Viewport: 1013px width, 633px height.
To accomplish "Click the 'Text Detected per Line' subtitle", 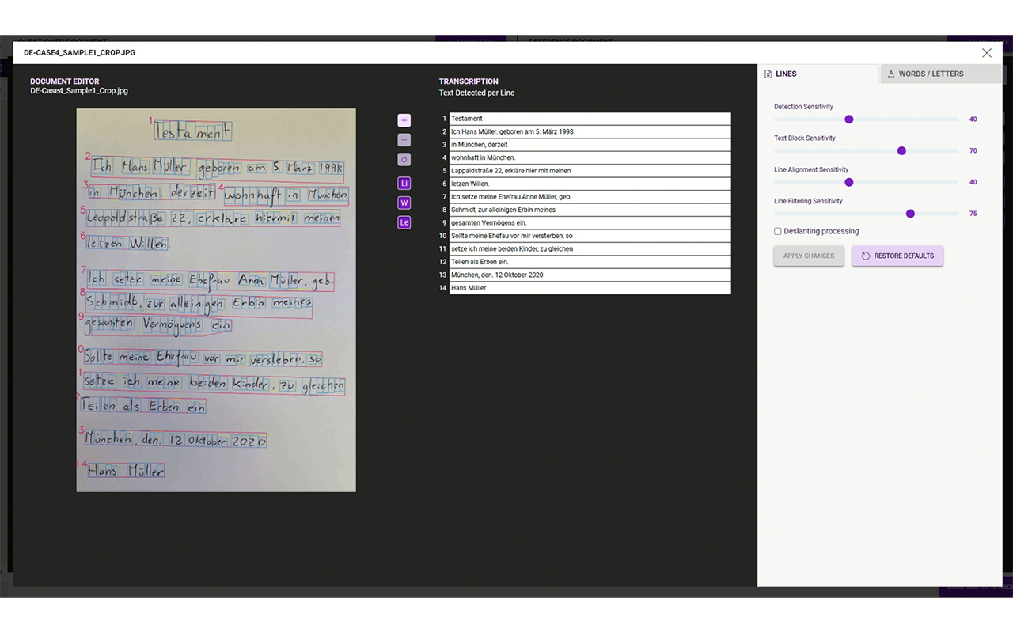I will point(476,93).
